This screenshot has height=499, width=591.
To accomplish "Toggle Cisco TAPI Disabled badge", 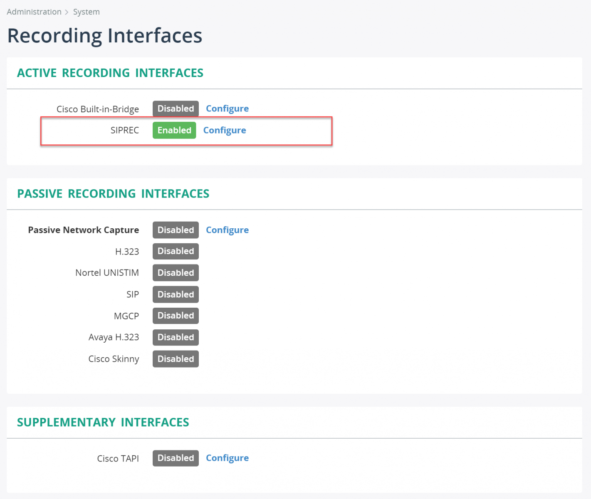I will tap(176, 458).
